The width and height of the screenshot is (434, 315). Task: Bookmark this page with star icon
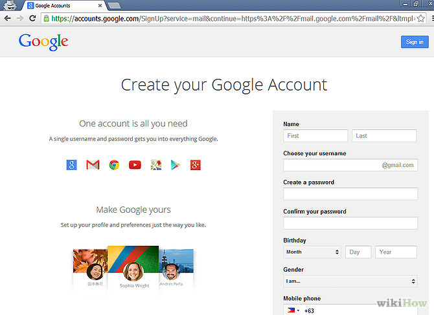[420, 19]
